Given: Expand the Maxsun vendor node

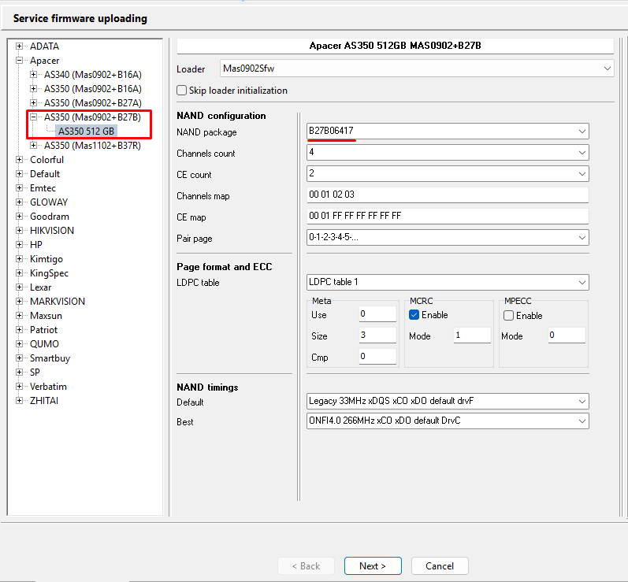Looking at the screenshot, I should click(19, 316).
